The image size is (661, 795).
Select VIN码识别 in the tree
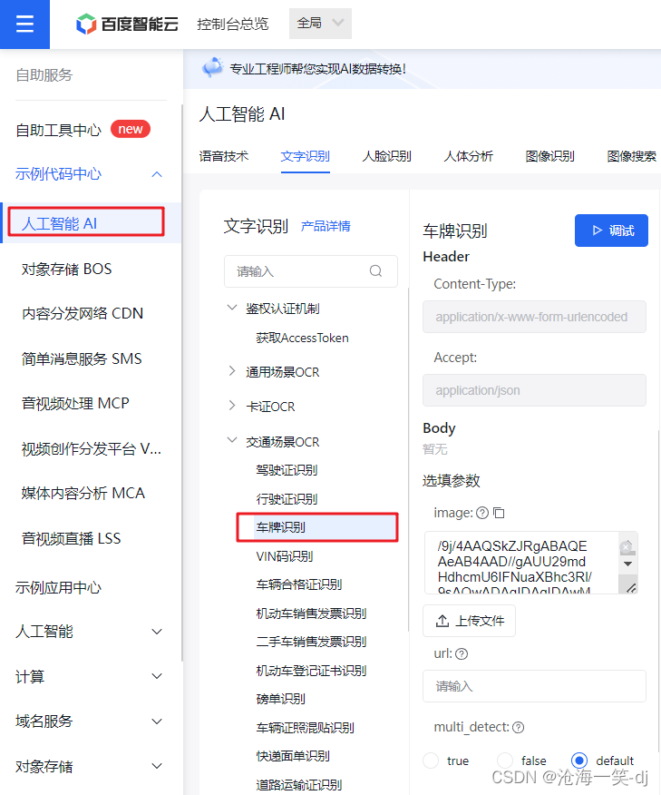tap(285, 556)
